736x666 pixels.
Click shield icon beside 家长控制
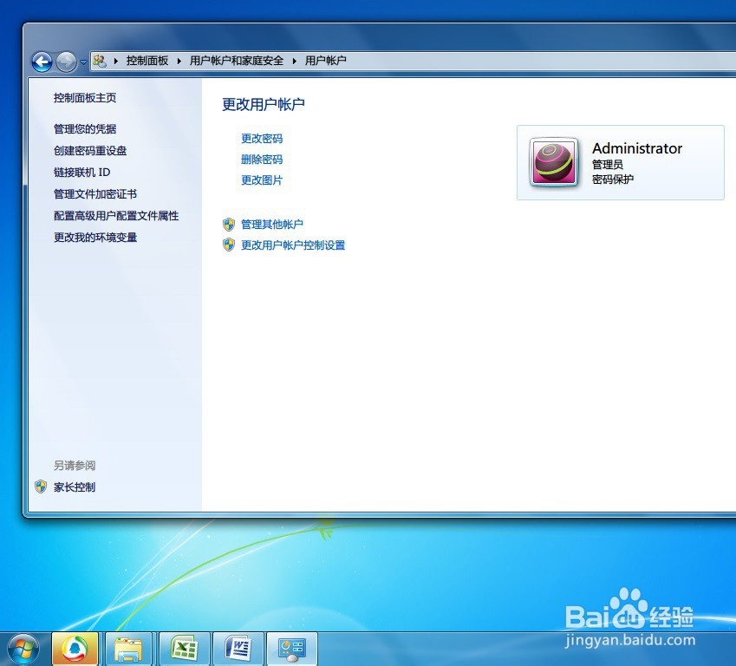coord(41,486)
